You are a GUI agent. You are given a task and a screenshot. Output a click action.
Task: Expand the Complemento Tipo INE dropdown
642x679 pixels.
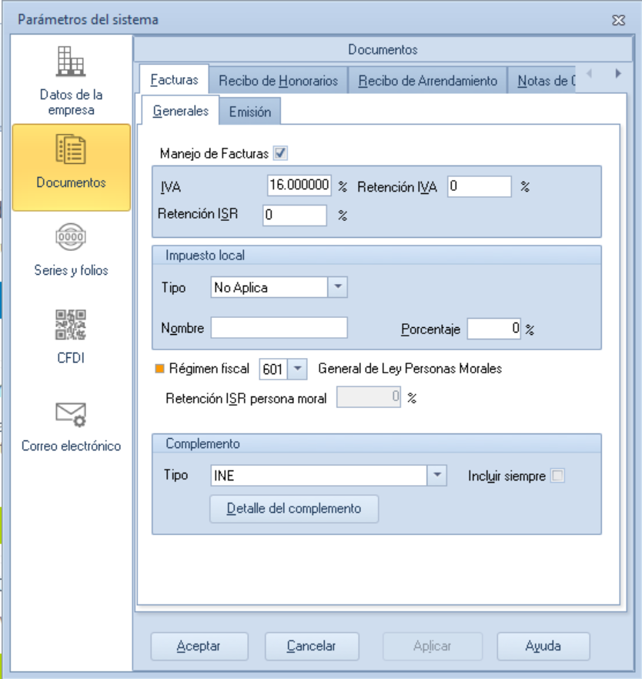[x=436, y=476]
